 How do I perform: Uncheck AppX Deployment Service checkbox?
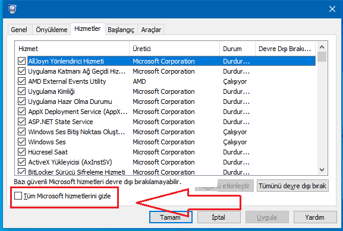21,112
